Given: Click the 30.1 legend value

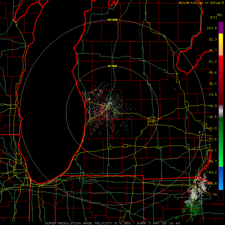Looking at the screenshot, I should pyautogui.click(x=213, y=84).
